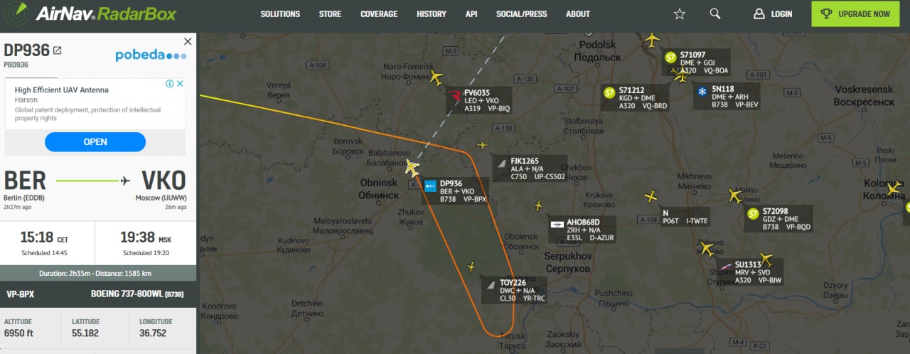Select the TOY226 small aircraft icon
Viewport: 910px width, 354px height.
471,267
